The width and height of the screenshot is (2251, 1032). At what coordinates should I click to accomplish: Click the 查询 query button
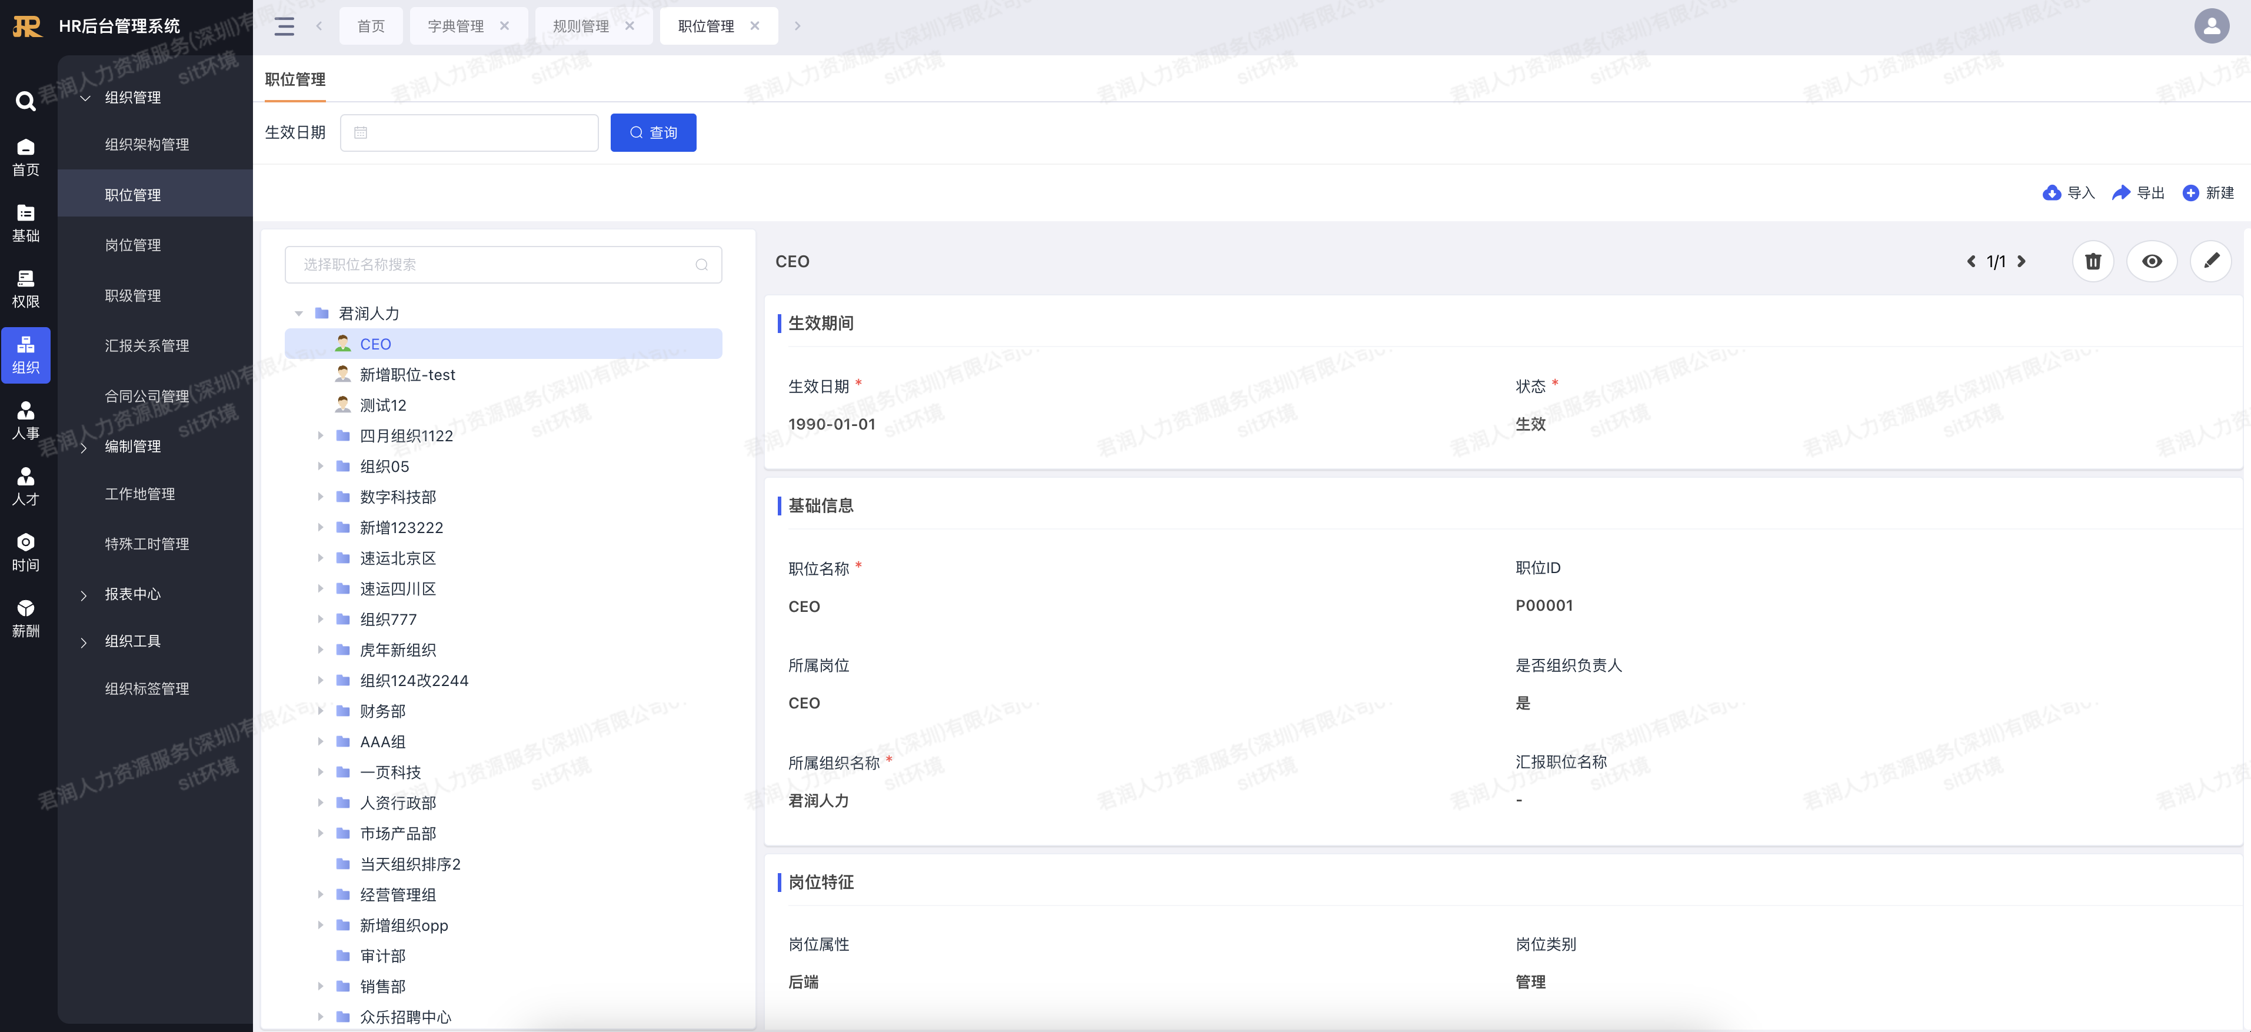(652, 133)
